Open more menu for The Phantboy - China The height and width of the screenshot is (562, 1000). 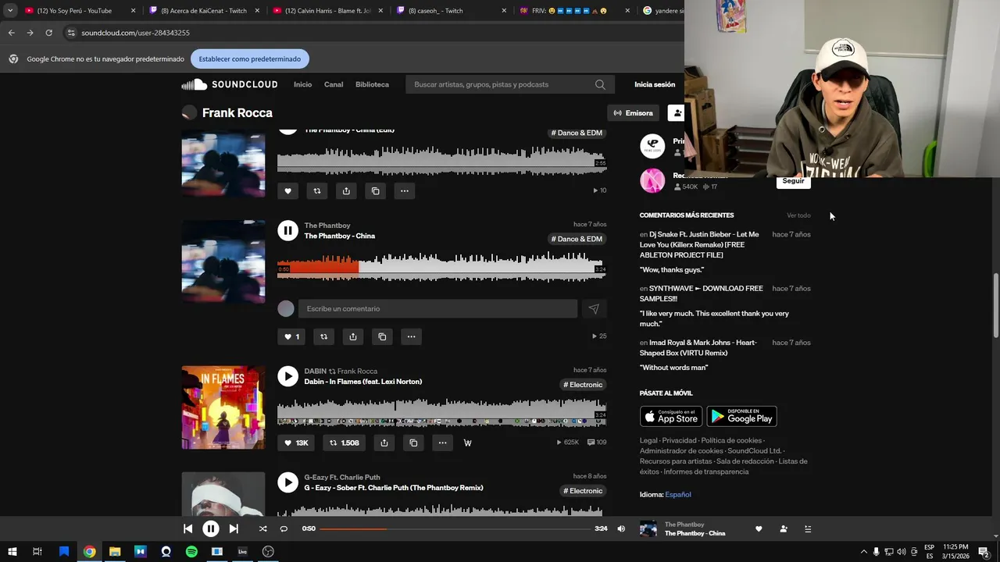[411, 336]
